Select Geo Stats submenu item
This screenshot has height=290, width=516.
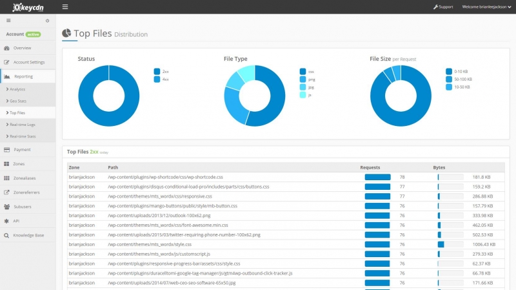tap(19, 101)
